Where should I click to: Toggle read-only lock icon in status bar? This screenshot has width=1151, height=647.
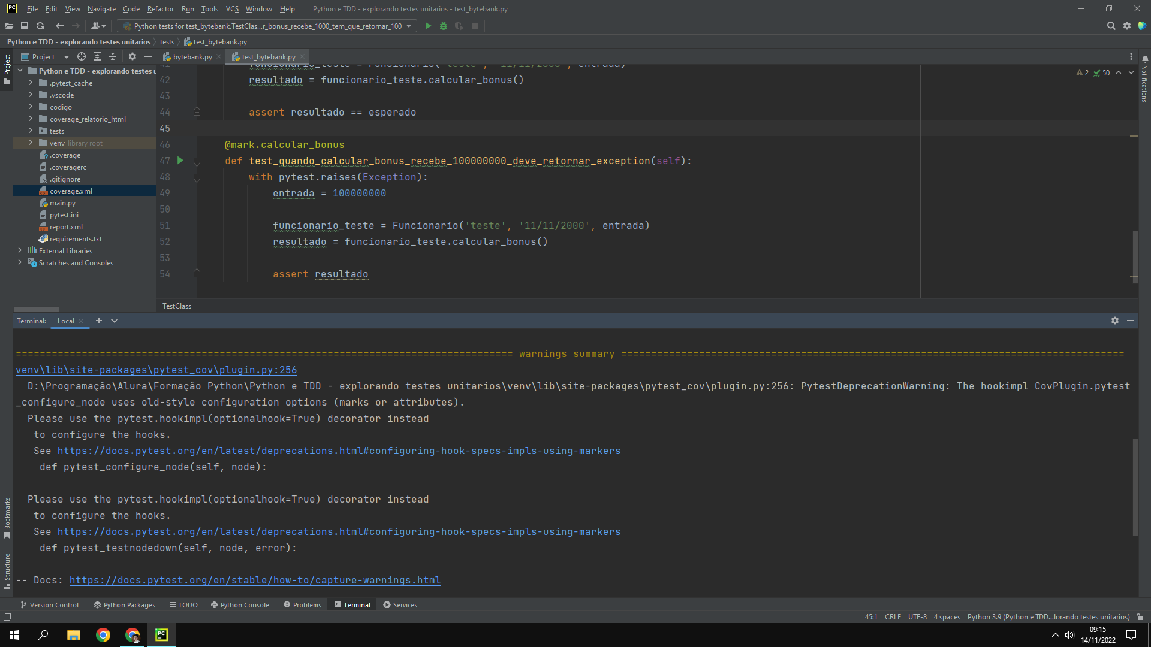pos(1140,616)
